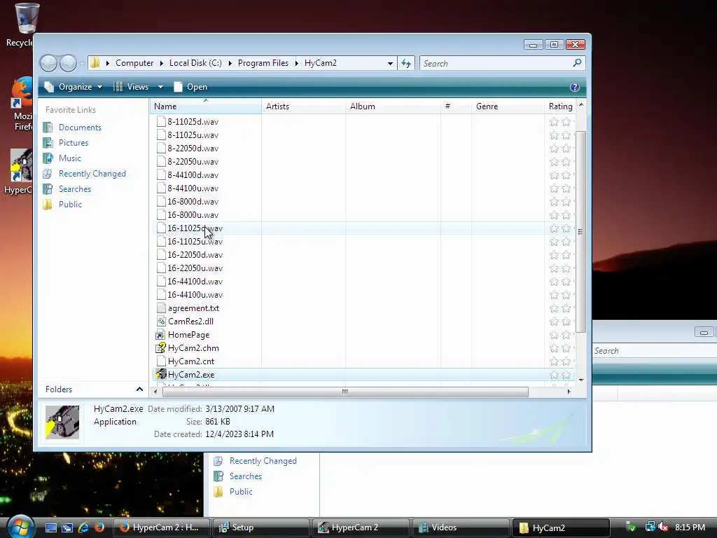
Task: Click the refresh button beside address bar
Action: 406,63
